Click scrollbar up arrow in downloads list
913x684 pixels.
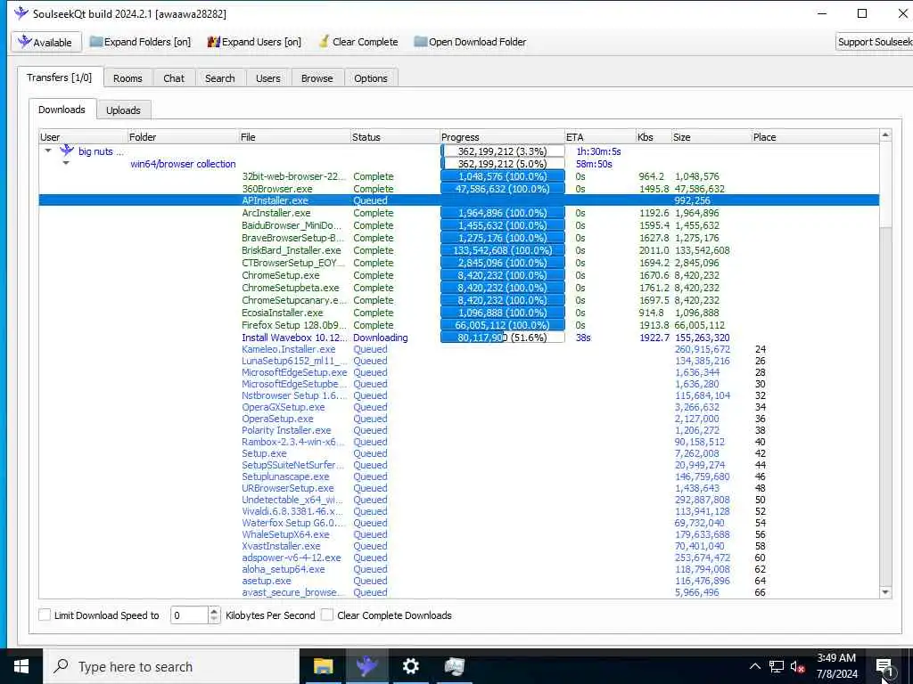point(885,135)
